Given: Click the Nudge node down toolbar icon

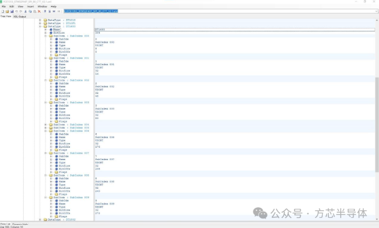Looking at the screenshot, I should (50, 11).
